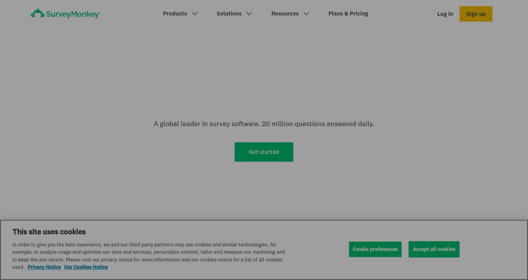This screenshot has height=280, width=528.
Task: Click the SurveyMonkey logo
Action: pos(66,14)
